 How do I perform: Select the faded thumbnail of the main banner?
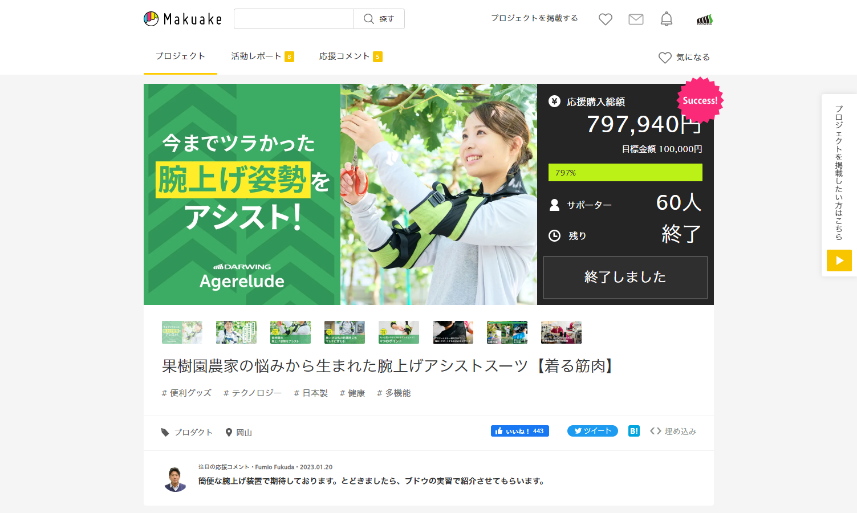(182, 332)
